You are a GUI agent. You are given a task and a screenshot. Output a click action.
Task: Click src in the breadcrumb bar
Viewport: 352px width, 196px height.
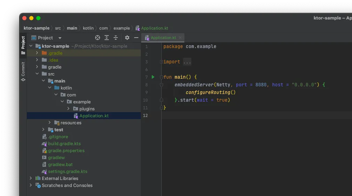(58, 28)
